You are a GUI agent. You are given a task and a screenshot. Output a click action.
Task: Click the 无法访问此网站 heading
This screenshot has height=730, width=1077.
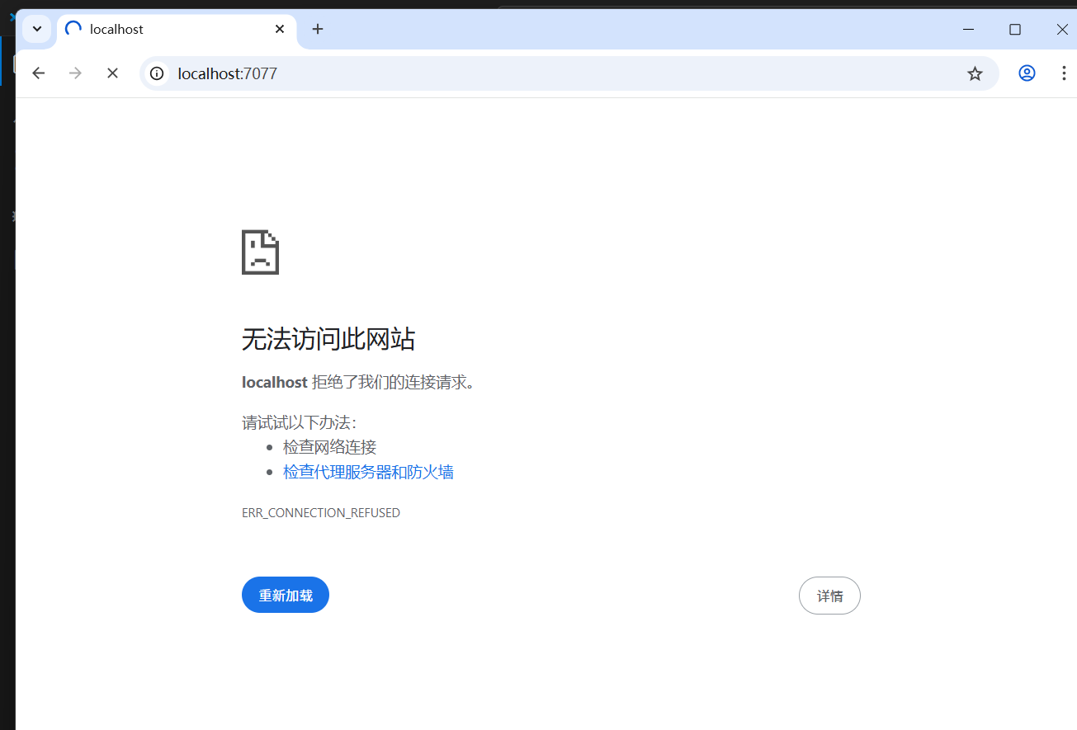pyautogui.click(x=328, y=339)
